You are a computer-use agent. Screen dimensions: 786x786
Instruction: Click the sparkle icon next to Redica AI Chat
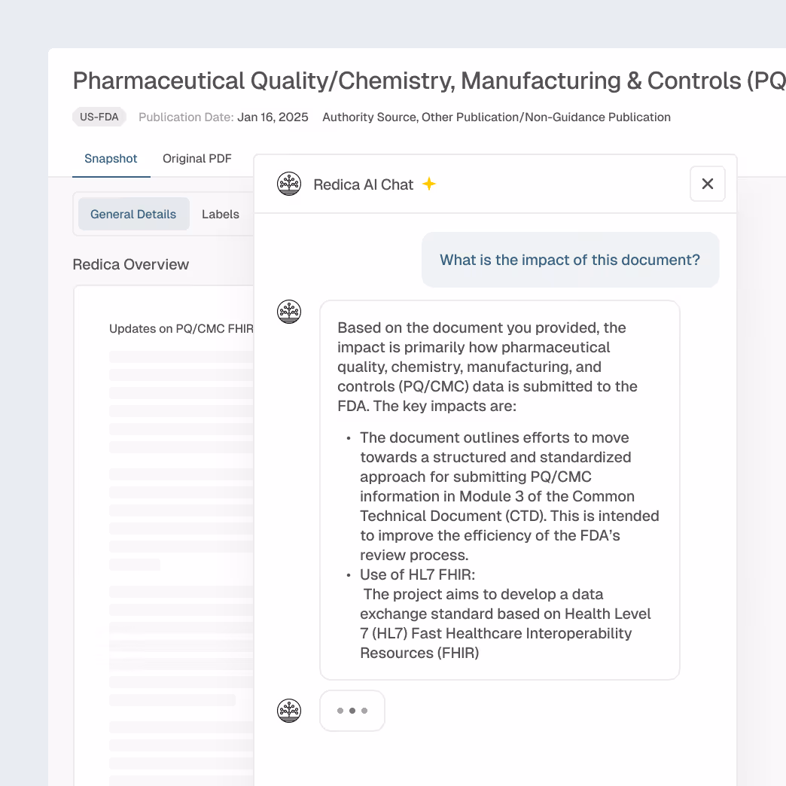(x=428, y=183)
